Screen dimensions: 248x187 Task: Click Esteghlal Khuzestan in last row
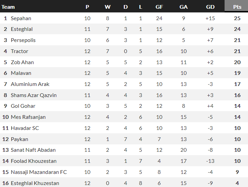pos(35,183)
